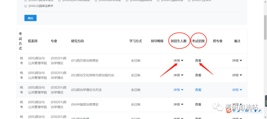
Task: Click the scrollbar down arrow
Action: tap(265, 117)
